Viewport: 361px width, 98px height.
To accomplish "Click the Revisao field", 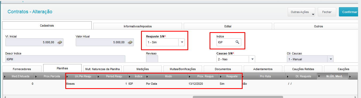I will (152, 59).
